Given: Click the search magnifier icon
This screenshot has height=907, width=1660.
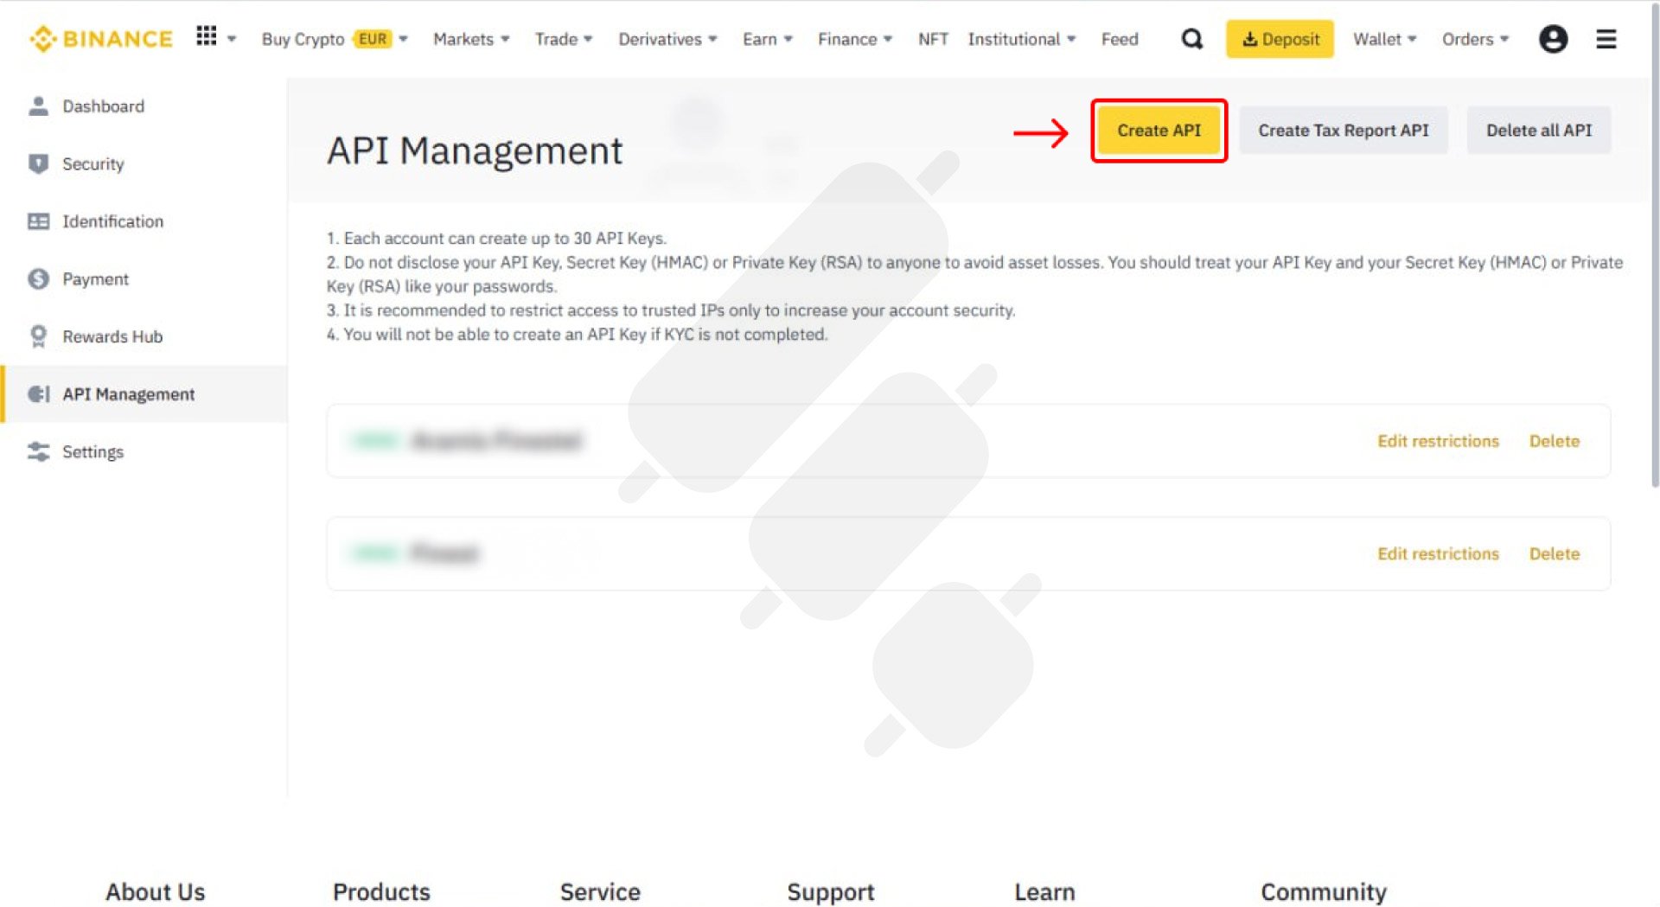Looking at the screenshot, I should (1192, 39).
